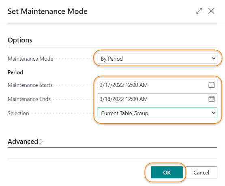
Task: Edit the Maintenance Starts date field
Action: click(x=153, y=85)
